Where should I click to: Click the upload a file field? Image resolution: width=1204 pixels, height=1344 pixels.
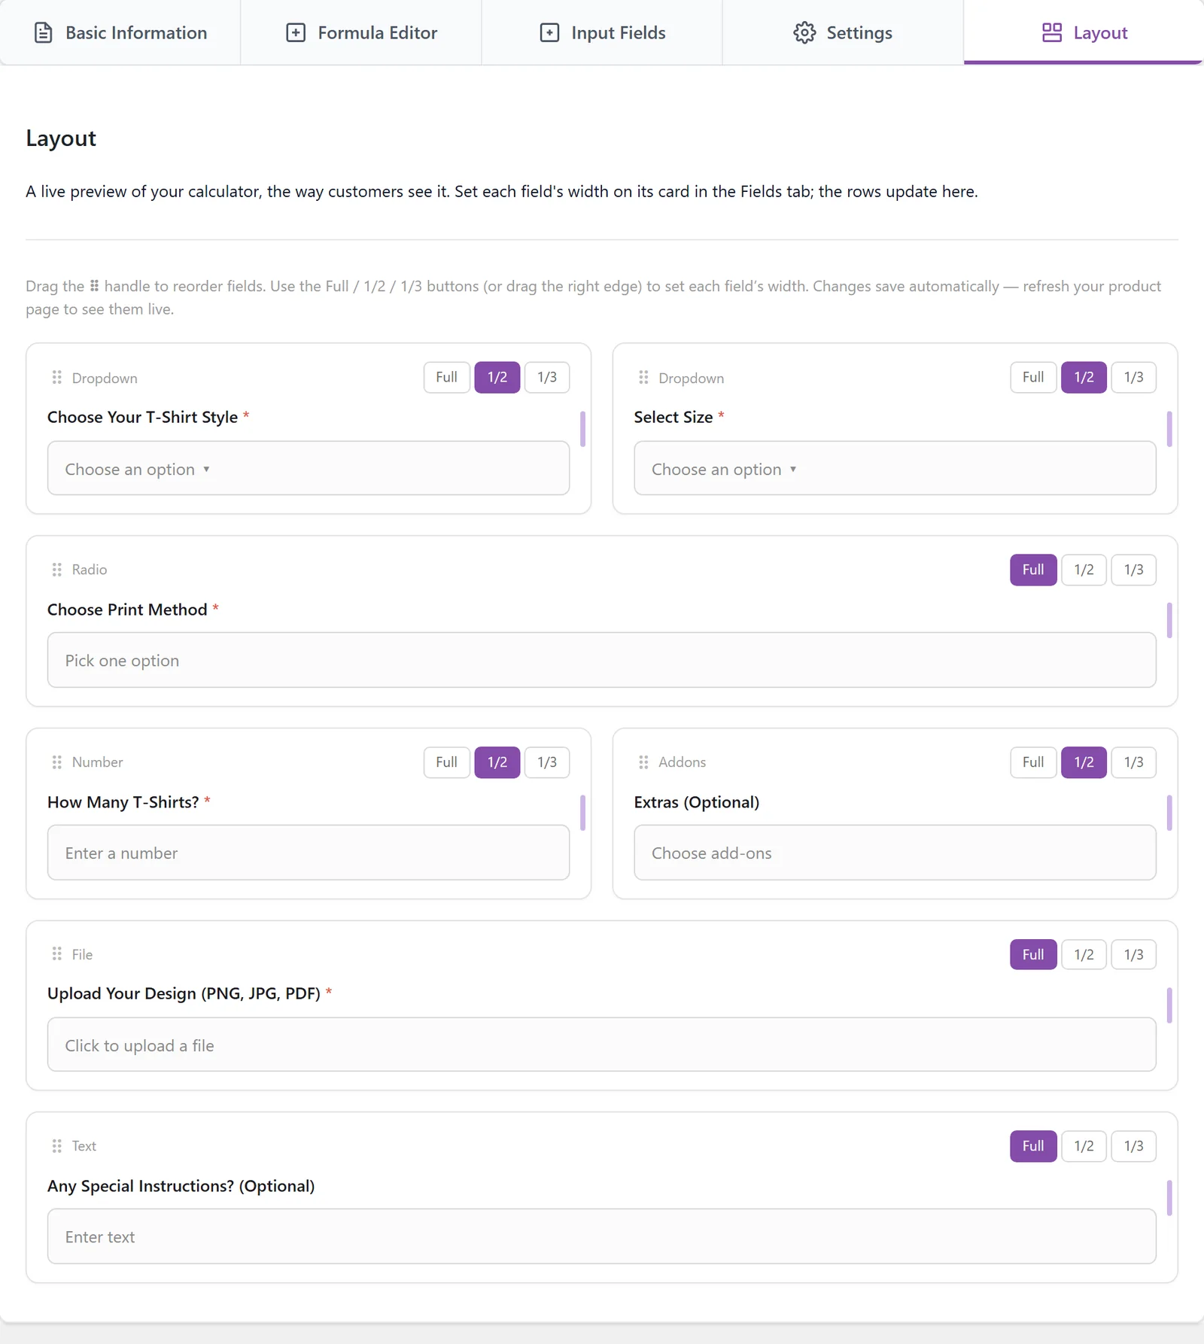602,1044
